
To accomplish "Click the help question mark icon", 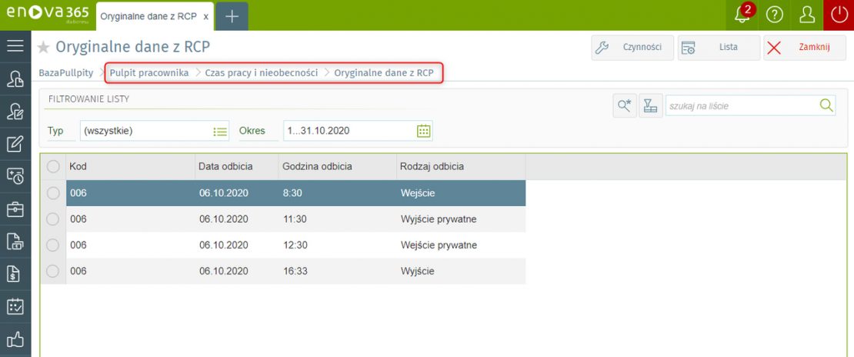I will click(x=775, y=15).
